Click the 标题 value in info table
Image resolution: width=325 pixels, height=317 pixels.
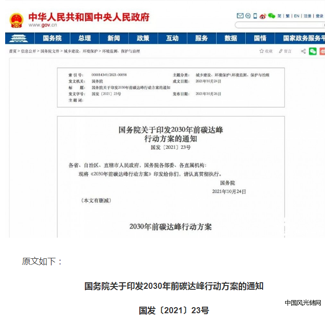point(131,88)
